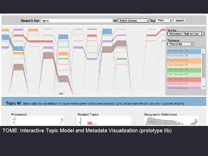
Task: Select Topic Number: 70 in list
Action: (184, 80)
